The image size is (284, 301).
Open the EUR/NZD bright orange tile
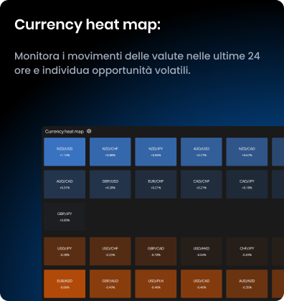point(65,284)
